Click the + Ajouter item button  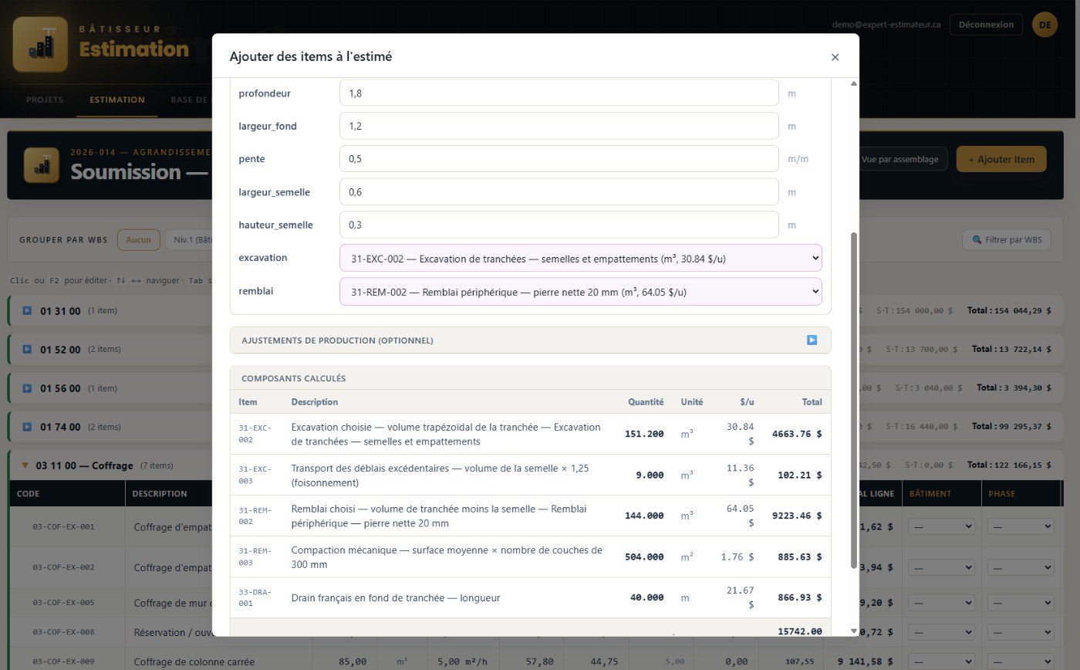1001,159
